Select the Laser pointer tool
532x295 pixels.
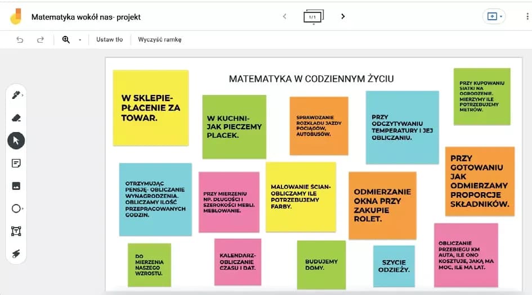pyautogui.click(x=16, y=254)
